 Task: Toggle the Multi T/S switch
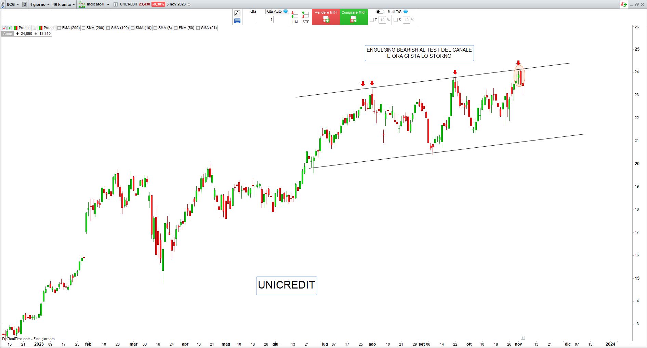click(380, 12)
